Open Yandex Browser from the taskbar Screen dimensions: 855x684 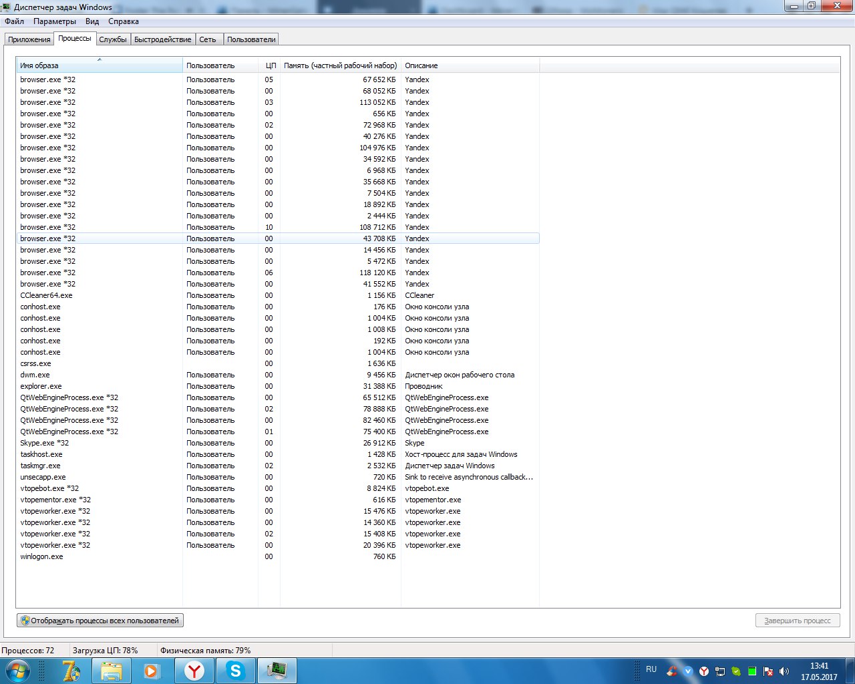194,671
